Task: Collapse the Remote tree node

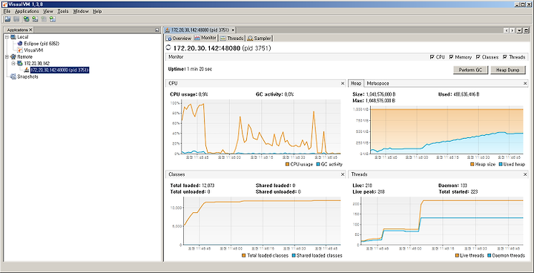Action: [7, 56]
